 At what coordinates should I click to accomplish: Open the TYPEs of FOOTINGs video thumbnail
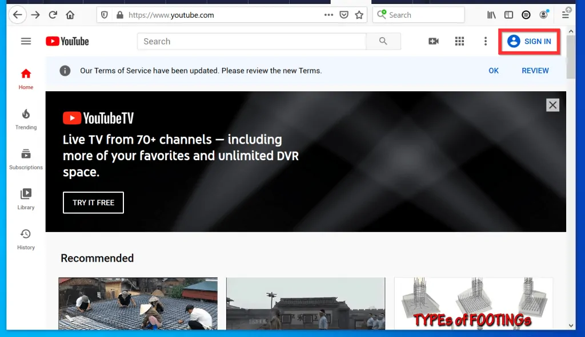click(x=474, y=303)
